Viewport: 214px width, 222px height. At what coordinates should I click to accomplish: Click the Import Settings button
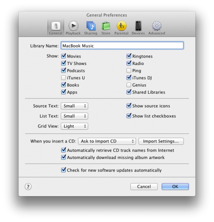pyautogui.click(x=161, y=141)
